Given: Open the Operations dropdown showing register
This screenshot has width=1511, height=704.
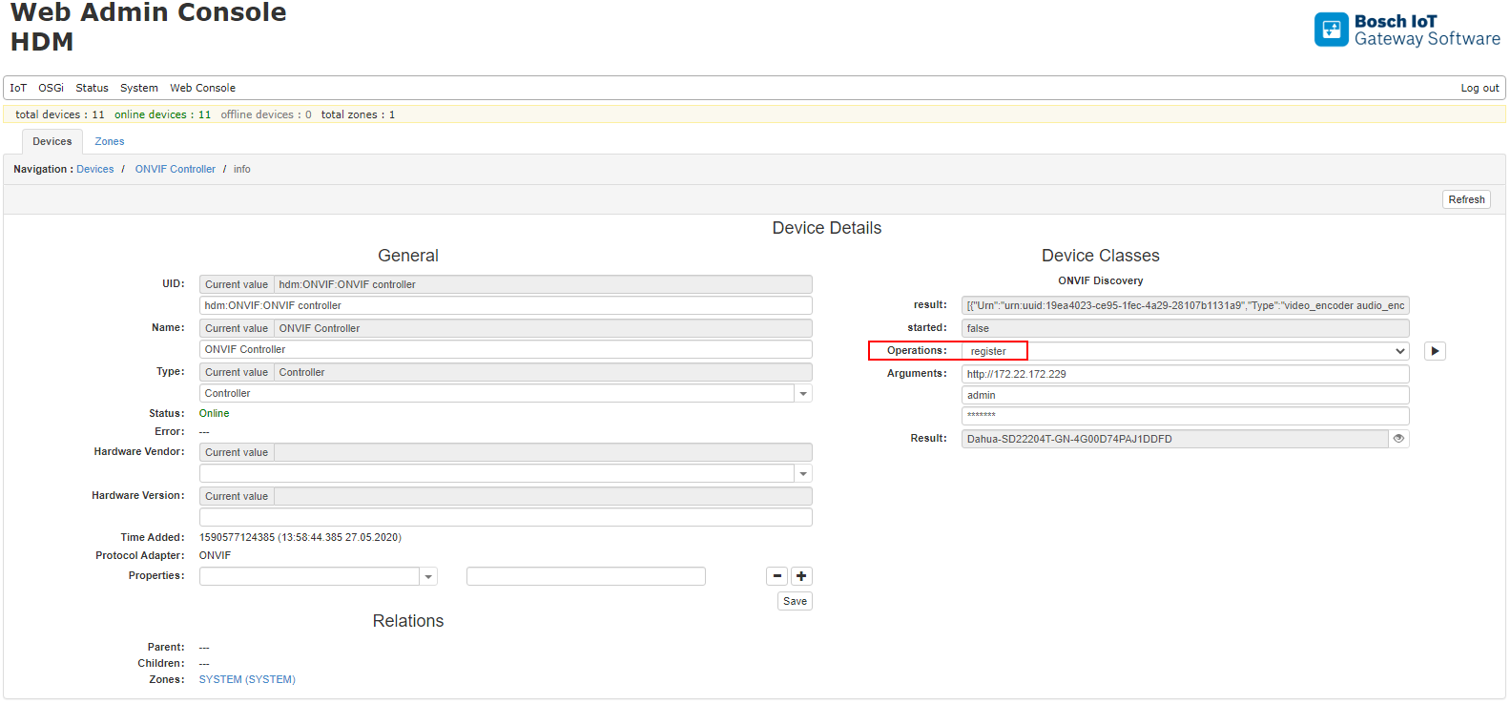Looking at the screenshot, I should pos(1186,351).
